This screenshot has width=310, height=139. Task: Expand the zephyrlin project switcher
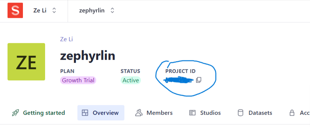click(x=97, y=10)
